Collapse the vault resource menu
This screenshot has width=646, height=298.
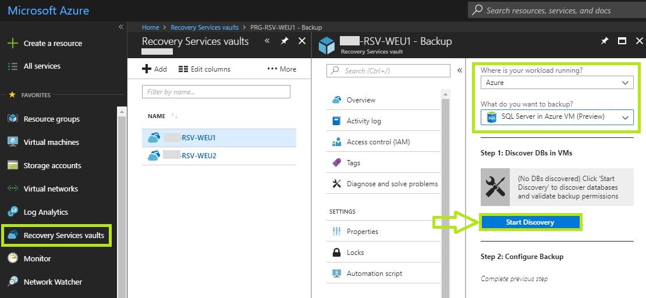click(460, 70)
